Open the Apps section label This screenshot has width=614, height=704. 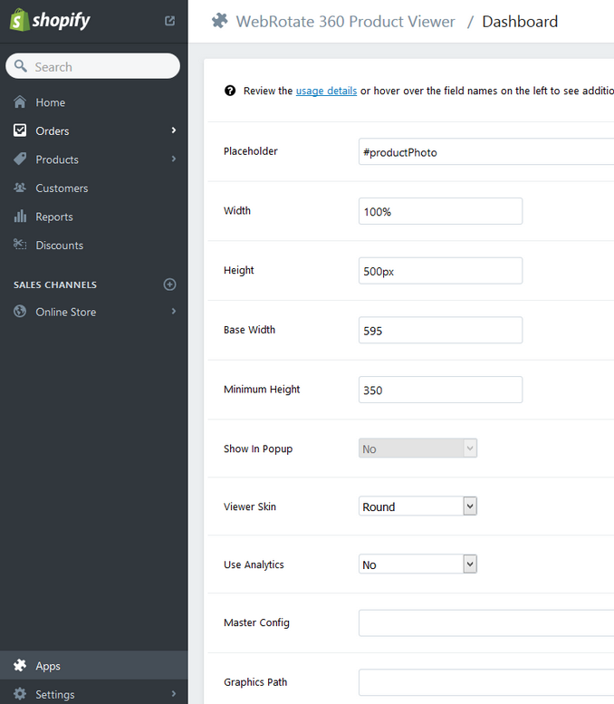coord(48,666)
